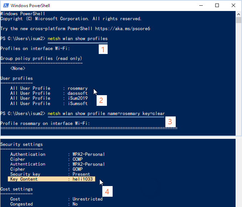Click the 'GCMP' cipher value
This screenshot has width=242, height=207.
(78, 169)
